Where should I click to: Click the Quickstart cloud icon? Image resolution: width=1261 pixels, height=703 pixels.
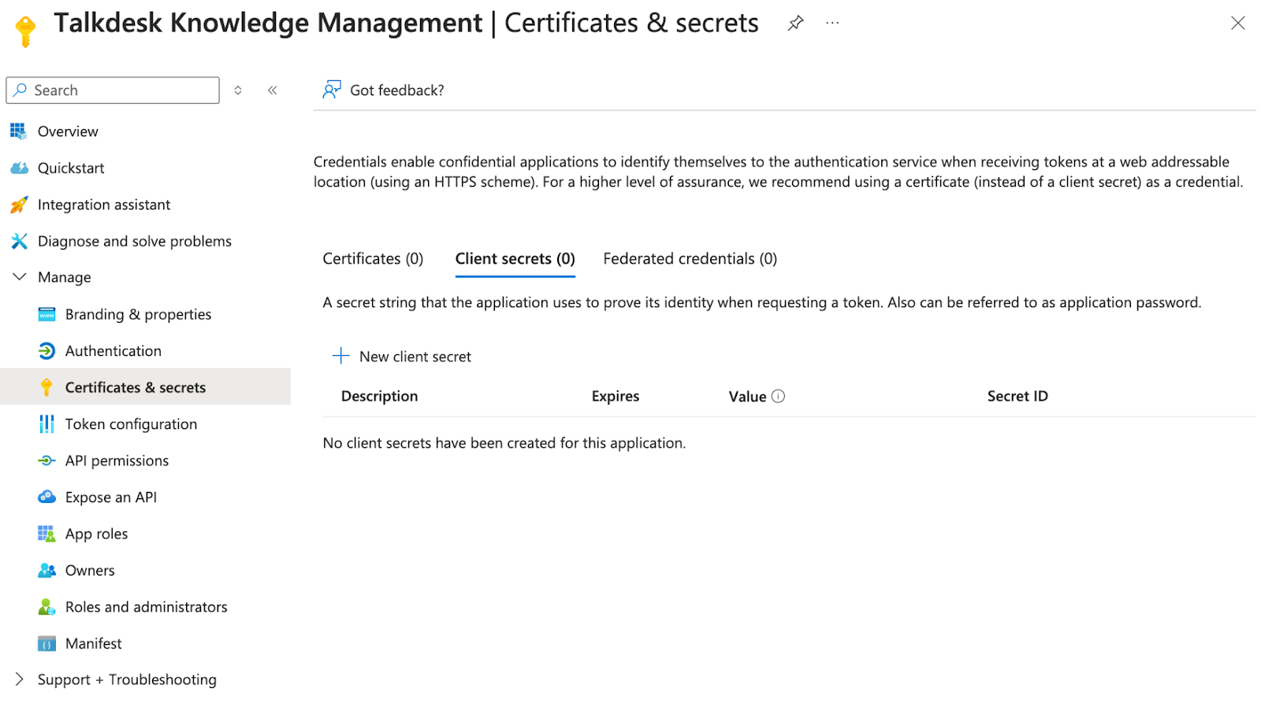(x=19, y=168)
